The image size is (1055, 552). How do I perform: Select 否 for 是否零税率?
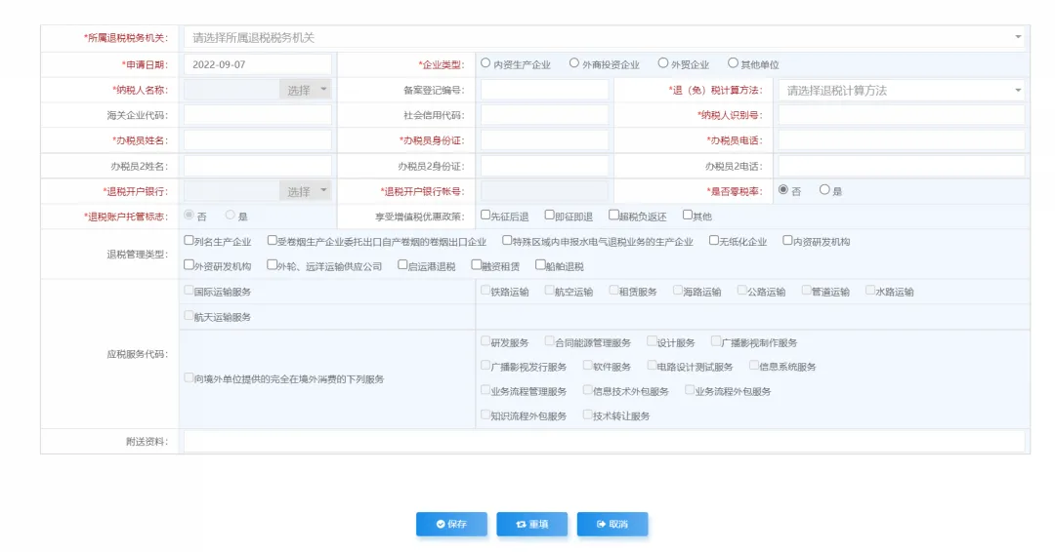coord(783,190)
